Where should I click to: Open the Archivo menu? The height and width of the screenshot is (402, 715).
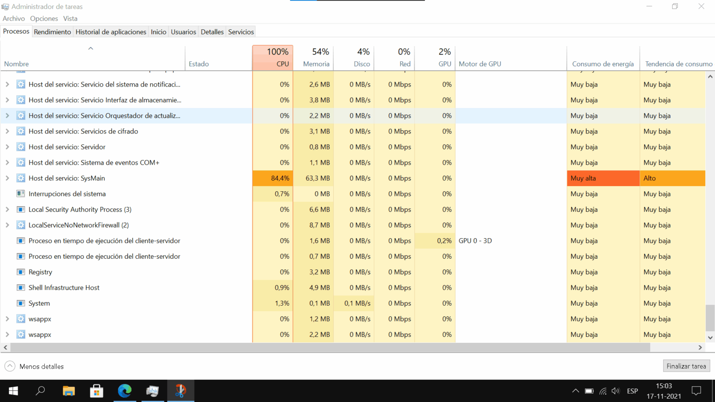(13, 18)
